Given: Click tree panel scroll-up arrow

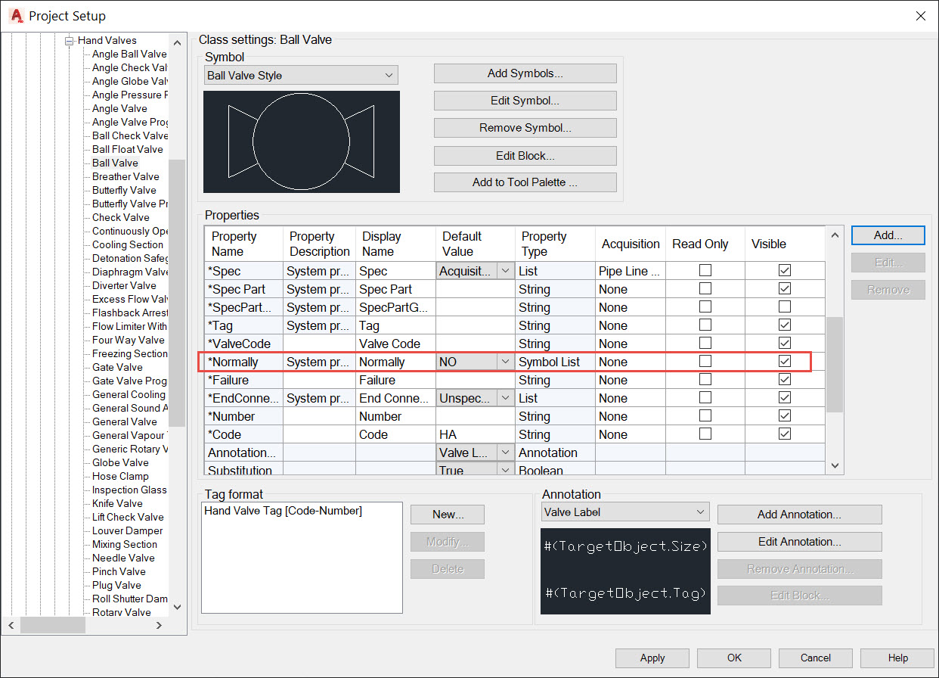Looking at the screenshot, I should [177, 43].
